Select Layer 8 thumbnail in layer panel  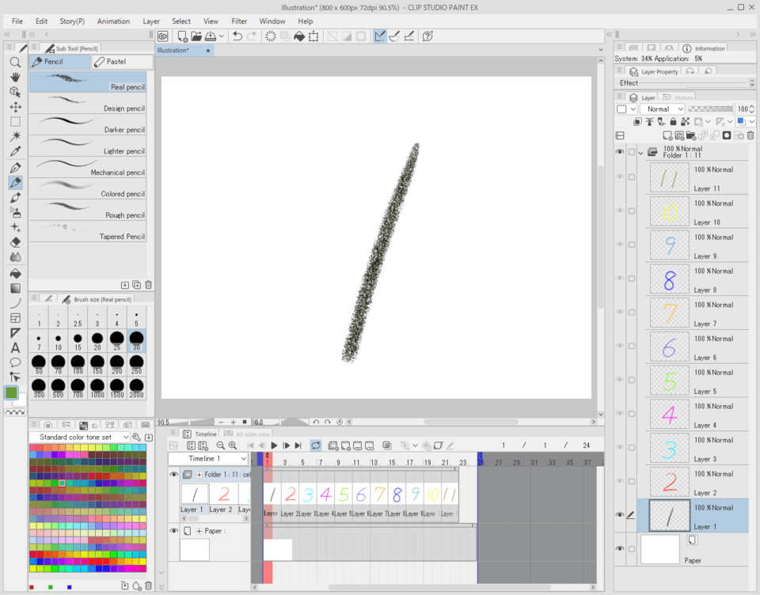tap(670, 279)
